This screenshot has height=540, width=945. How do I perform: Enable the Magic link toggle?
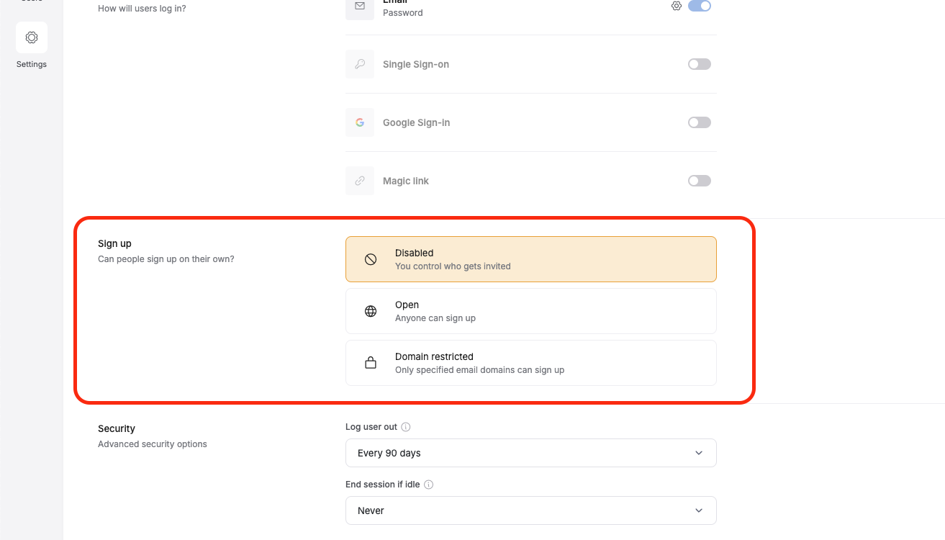pos(699,180)
